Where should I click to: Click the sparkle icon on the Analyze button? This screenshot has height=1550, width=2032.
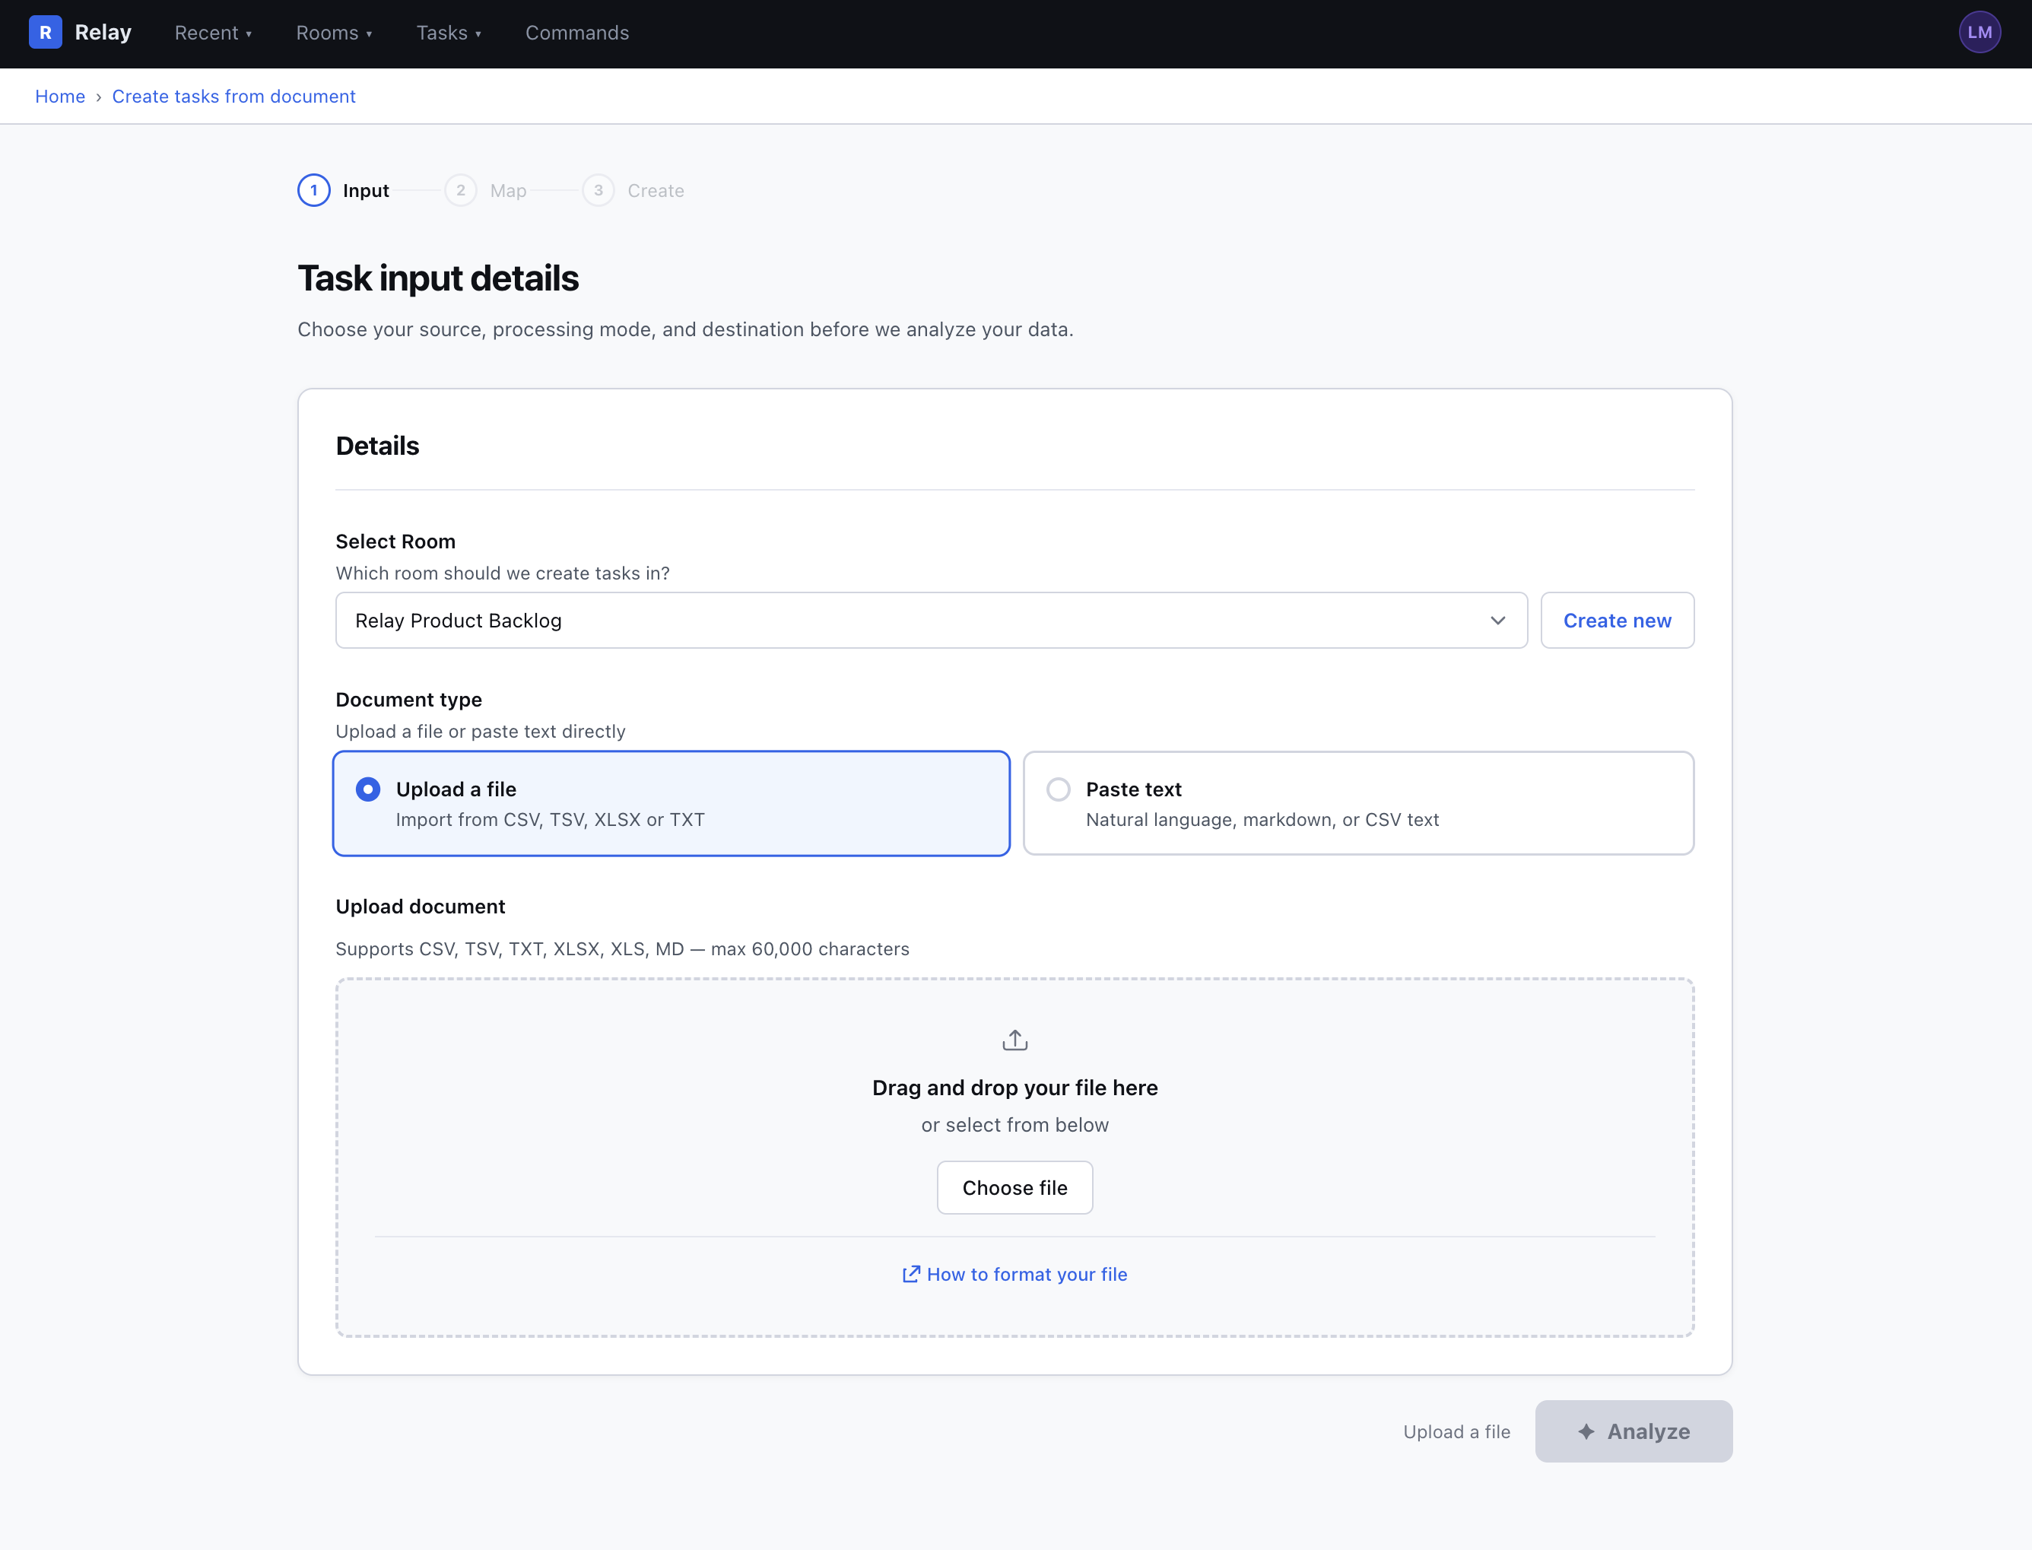[x=1585, y=1431]
